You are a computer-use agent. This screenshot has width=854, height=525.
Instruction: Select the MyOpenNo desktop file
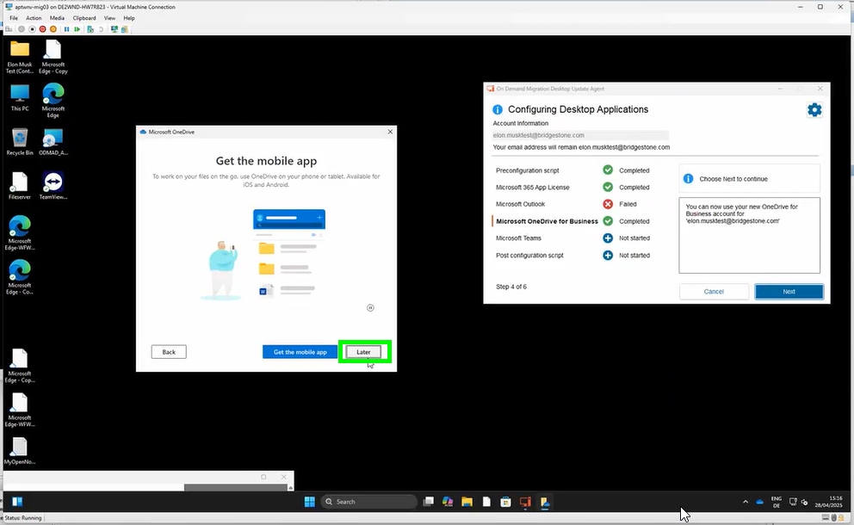click(x=20, y=451)
